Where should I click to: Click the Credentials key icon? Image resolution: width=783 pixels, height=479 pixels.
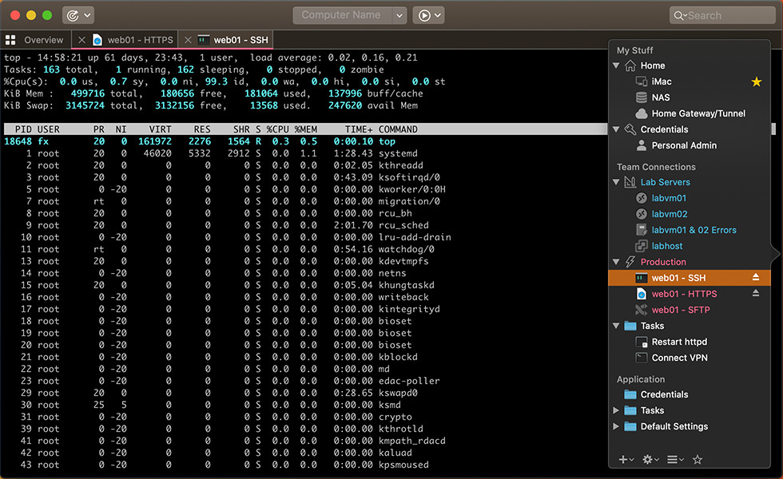[630, 129]
